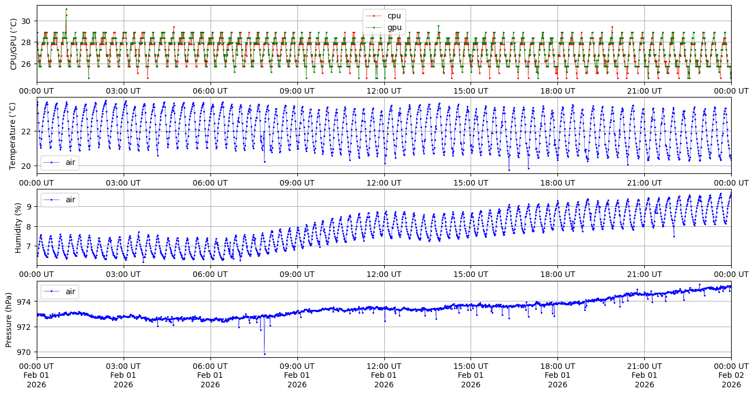The width and height of the screenshot is (754, 394).
Task: Click the GPU spike peak above 30
Action: [66, 9]
